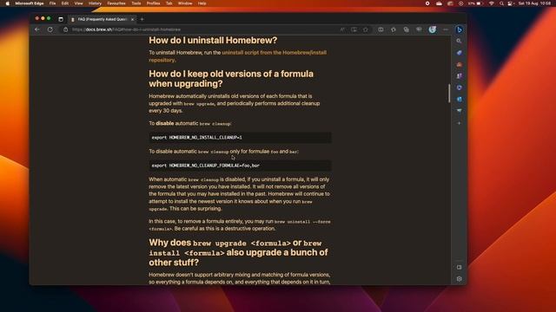The width and height of the screenshot is (556, 312).
Task: Open tab actions menu icon
Action: pos(61,19)
